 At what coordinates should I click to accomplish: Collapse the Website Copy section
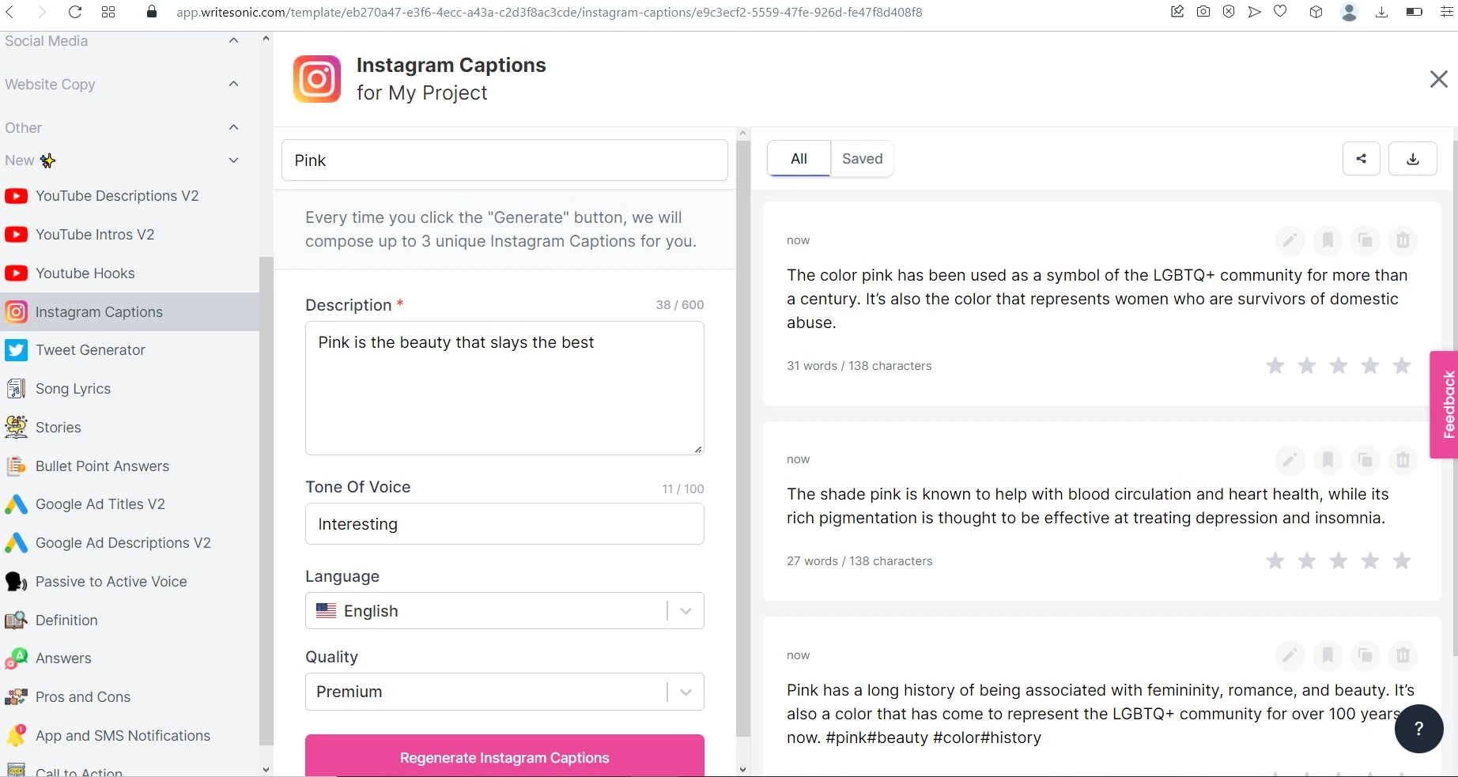point(233,84)
